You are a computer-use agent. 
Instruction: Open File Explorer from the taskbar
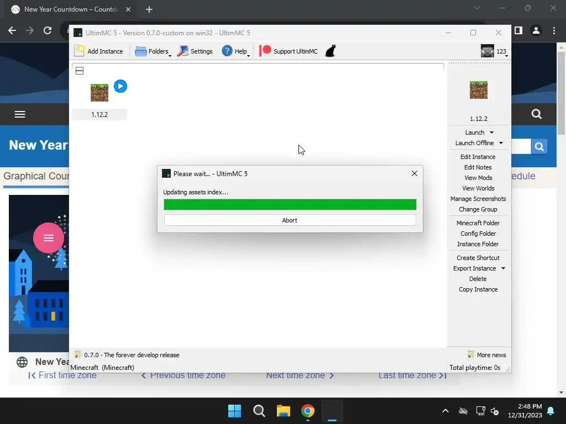coord(284,411)
